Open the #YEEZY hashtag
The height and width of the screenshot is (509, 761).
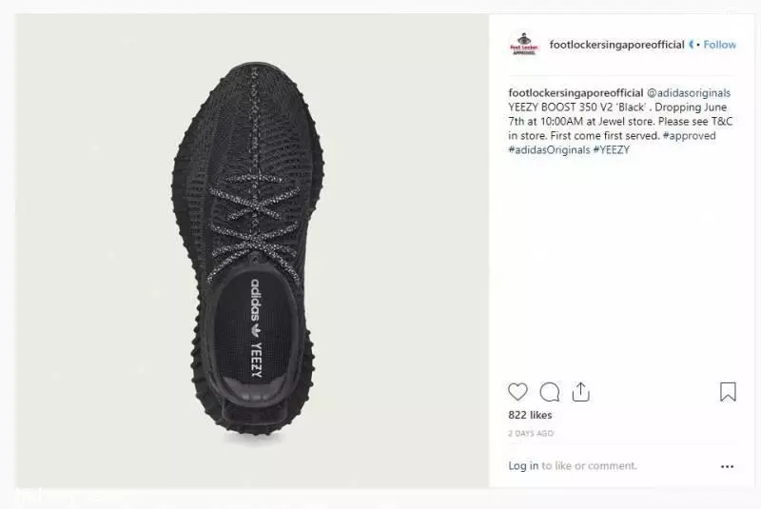(x=612, y=149)
